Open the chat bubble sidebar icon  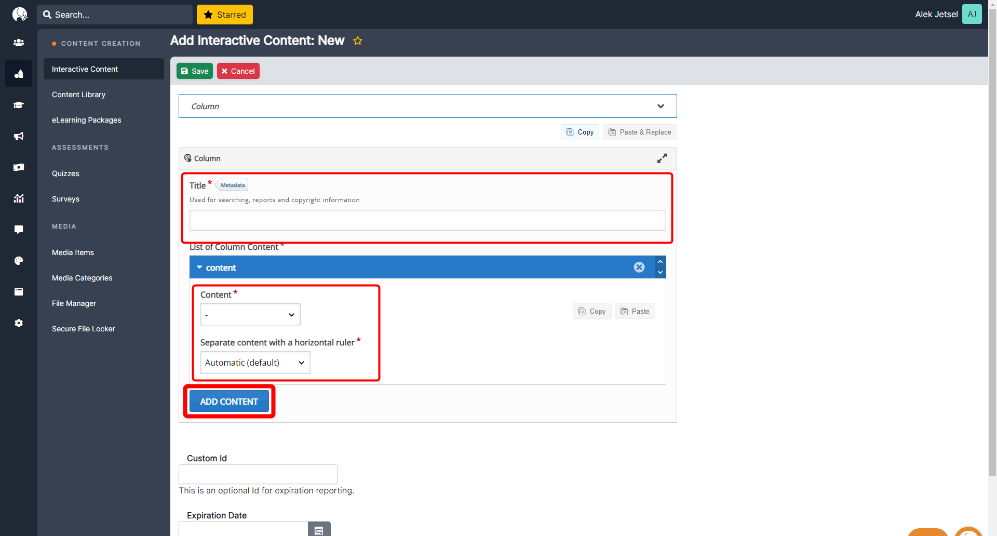19,230
